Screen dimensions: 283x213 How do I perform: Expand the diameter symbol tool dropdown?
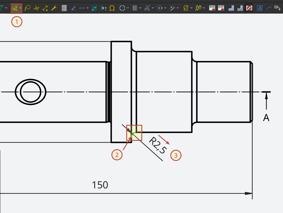pyautogui.click(x=191, y=8)
